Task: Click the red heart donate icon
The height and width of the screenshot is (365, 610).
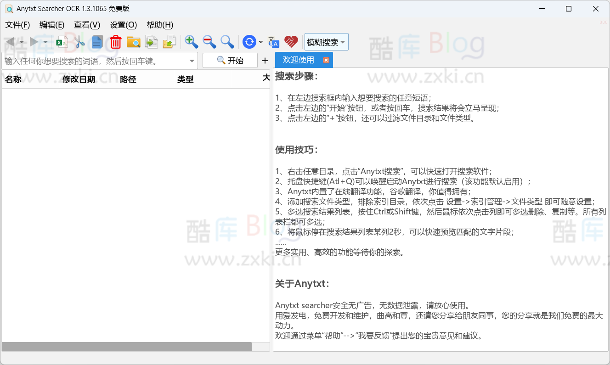Action: click(291, 42)
